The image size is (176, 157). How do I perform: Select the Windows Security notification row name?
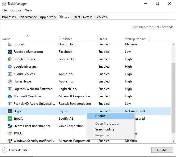coord(34,141)
